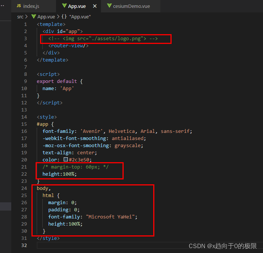Click the src breadcrumb segment

click(x=20, y=17)
